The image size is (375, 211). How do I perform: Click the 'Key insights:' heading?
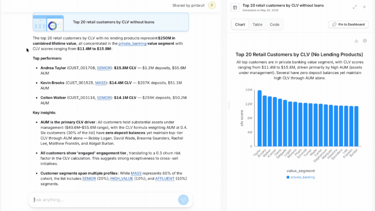[44, 113]
